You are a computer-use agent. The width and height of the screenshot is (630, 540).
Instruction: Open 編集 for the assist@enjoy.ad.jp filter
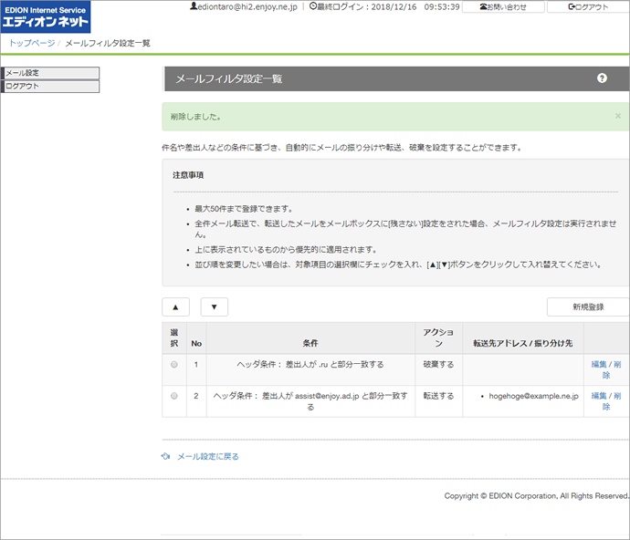599,396
